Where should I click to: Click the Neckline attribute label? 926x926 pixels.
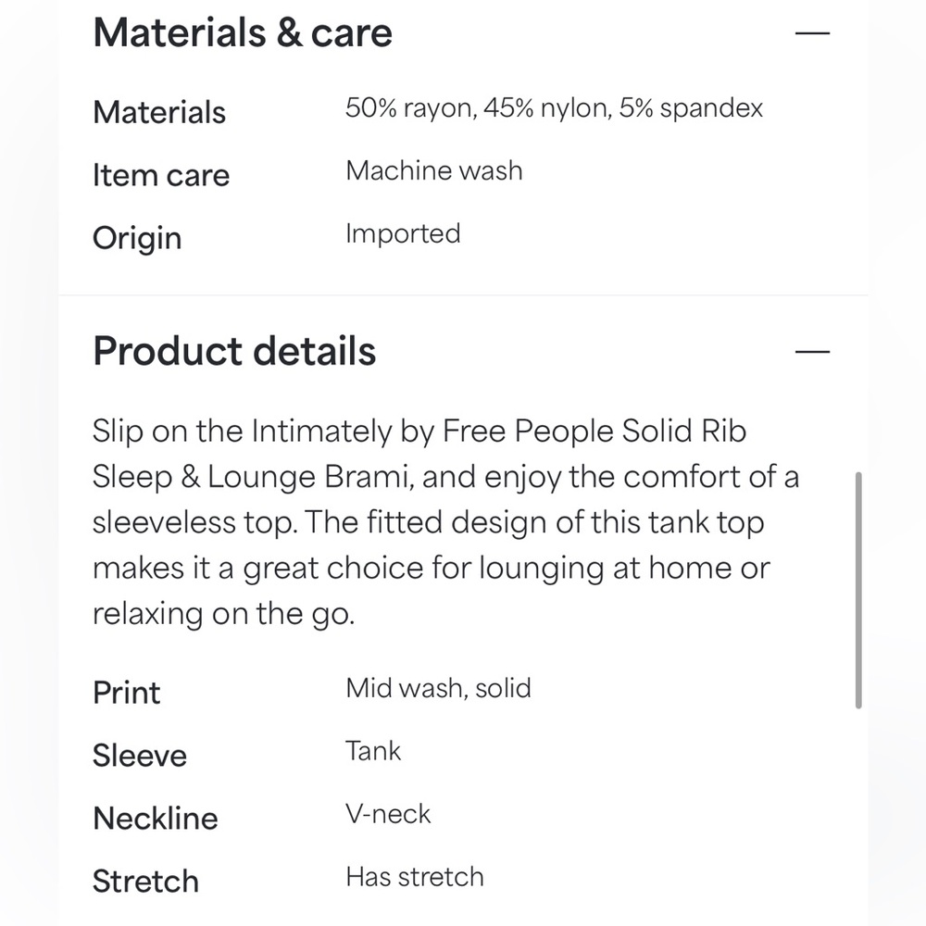coord(156,819)
